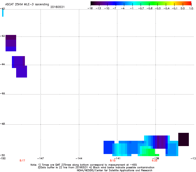The height and width of the screenshot is (172, 196).
Task: Click latitude label -42
Action: point(2,36)
